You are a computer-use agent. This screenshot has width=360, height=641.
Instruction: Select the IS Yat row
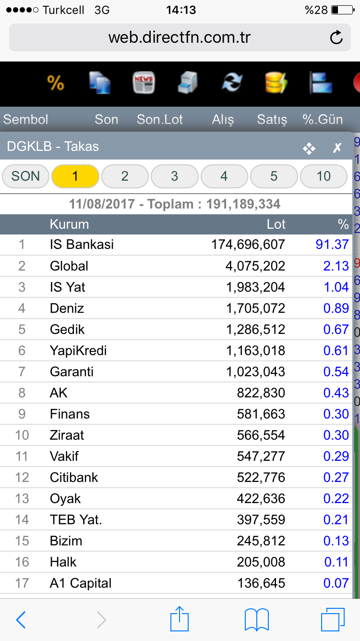click(x=176, y=287)
